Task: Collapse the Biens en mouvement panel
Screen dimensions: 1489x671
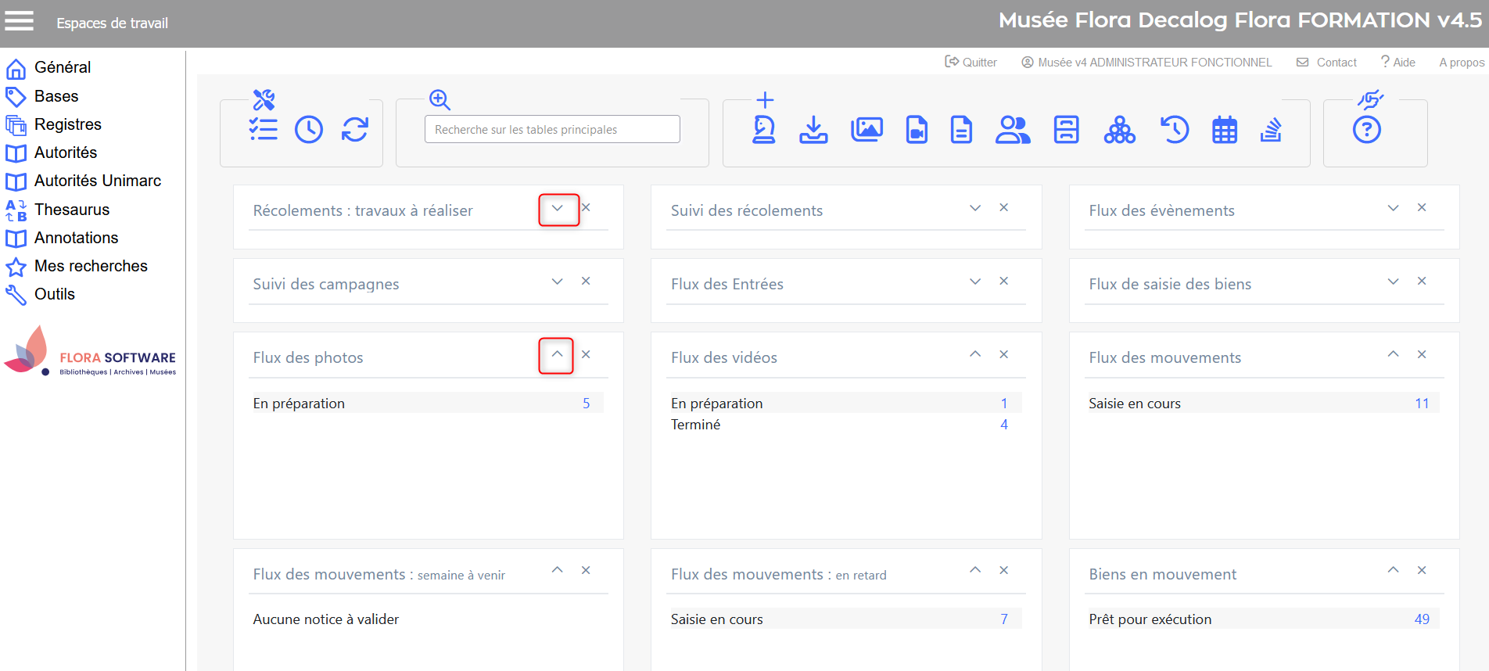Action: (x=1393, y=571)
